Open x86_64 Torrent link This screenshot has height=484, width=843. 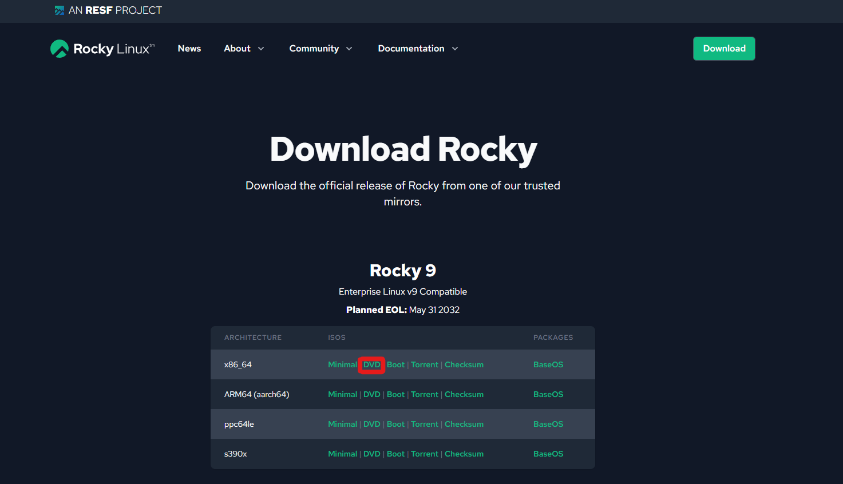425,364
